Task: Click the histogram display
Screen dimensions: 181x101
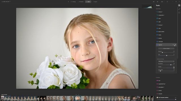Action: pyautogui.click(x=148, y=6)
